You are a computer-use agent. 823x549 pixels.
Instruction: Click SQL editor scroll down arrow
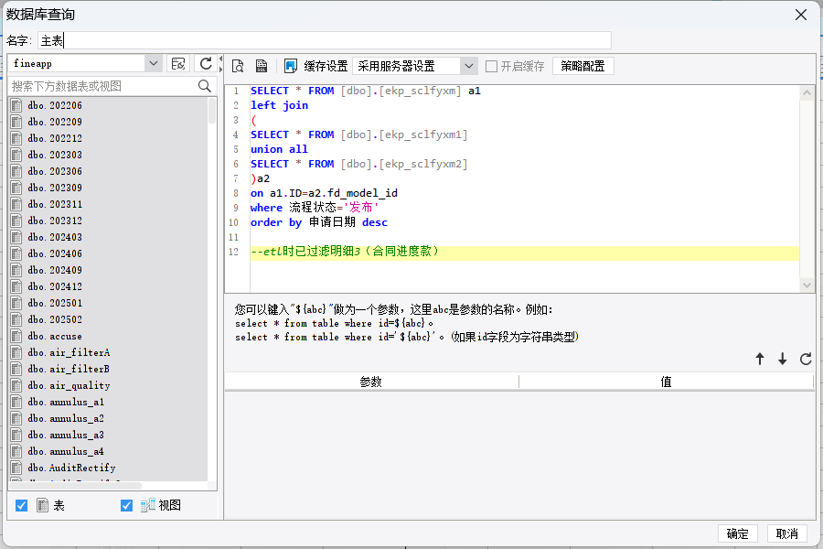coord(807,285)
